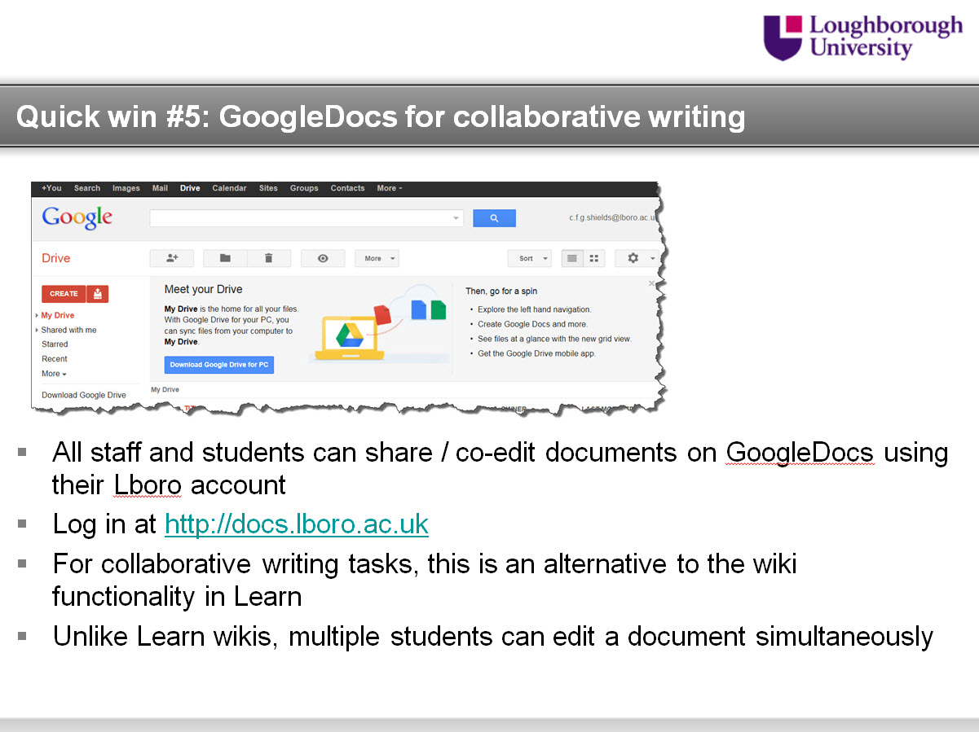Switch to list view
The image size is (979, 732).
pos(572,258)
